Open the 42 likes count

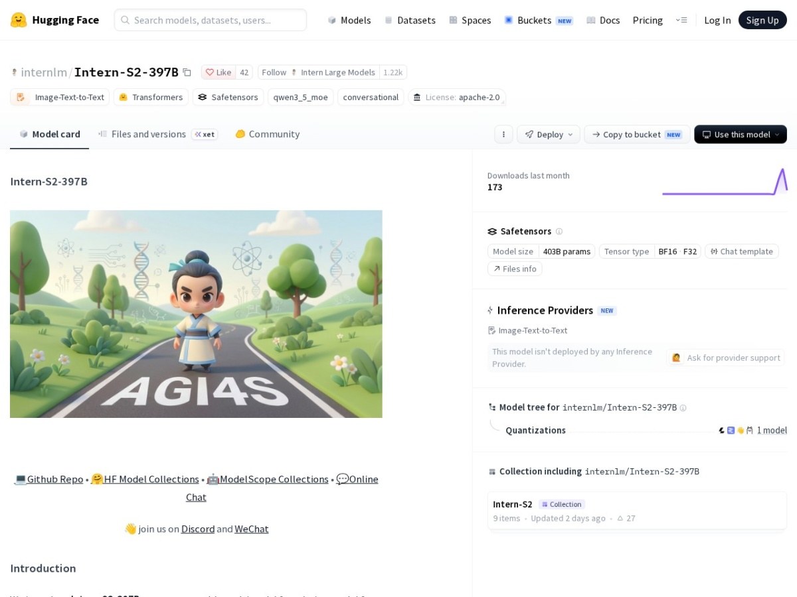[244, 72]
